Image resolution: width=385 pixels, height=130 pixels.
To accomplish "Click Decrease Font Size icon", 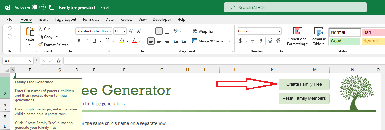I will (139, 31).
